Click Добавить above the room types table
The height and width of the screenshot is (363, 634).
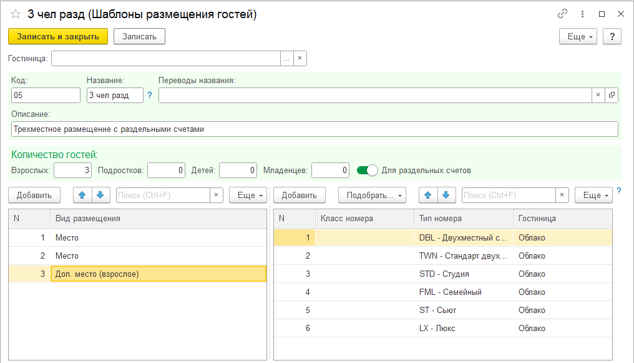[299, 196]
